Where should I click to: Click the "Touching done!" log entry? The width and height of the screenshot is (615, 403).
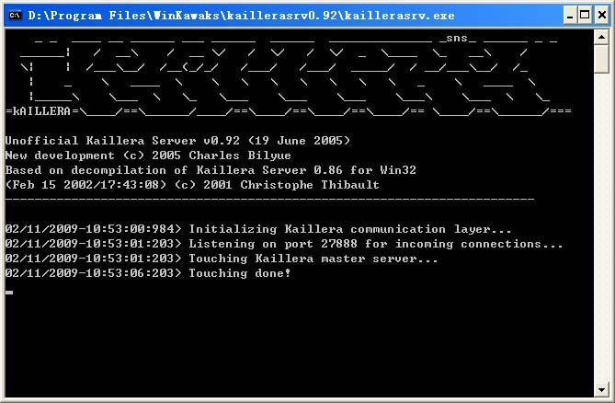tap(148, 273)
